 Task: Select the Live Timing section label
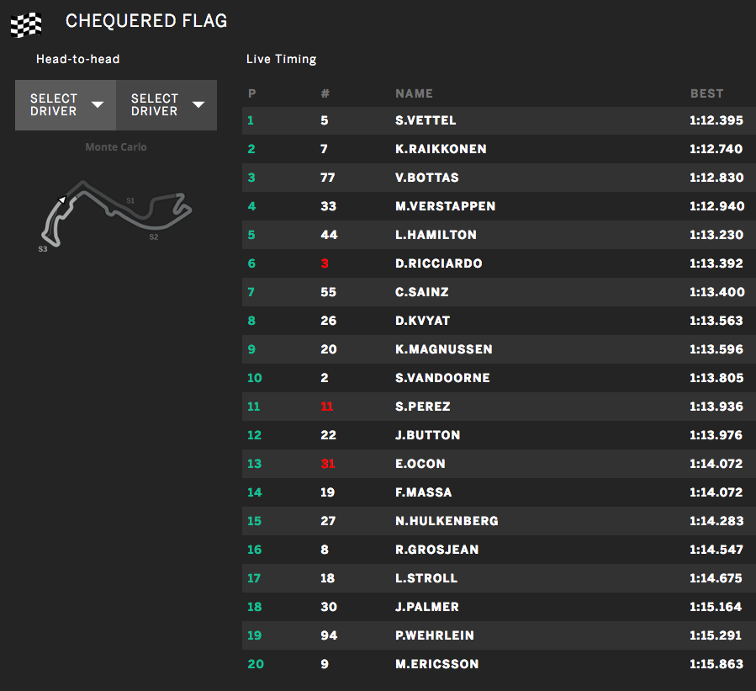[281, 59]
